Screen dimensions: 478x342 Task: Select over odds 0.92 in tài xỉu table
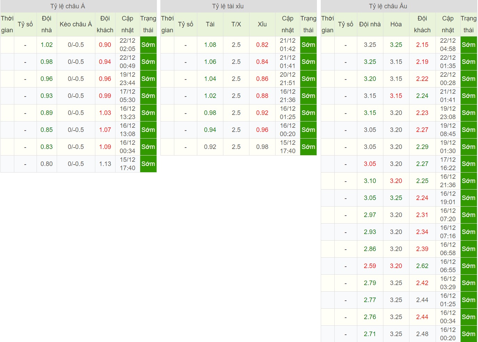click(x=210, y=147)
